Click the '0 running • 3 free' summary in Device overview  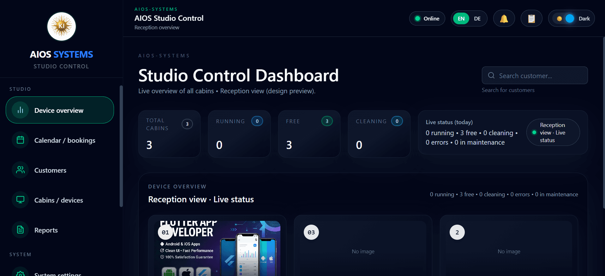(x=504, y=194)
